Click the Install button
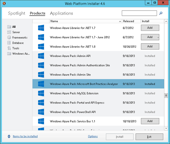Image resolution: width=170 pixels, height=144 pixels. (x=119, y=137)
